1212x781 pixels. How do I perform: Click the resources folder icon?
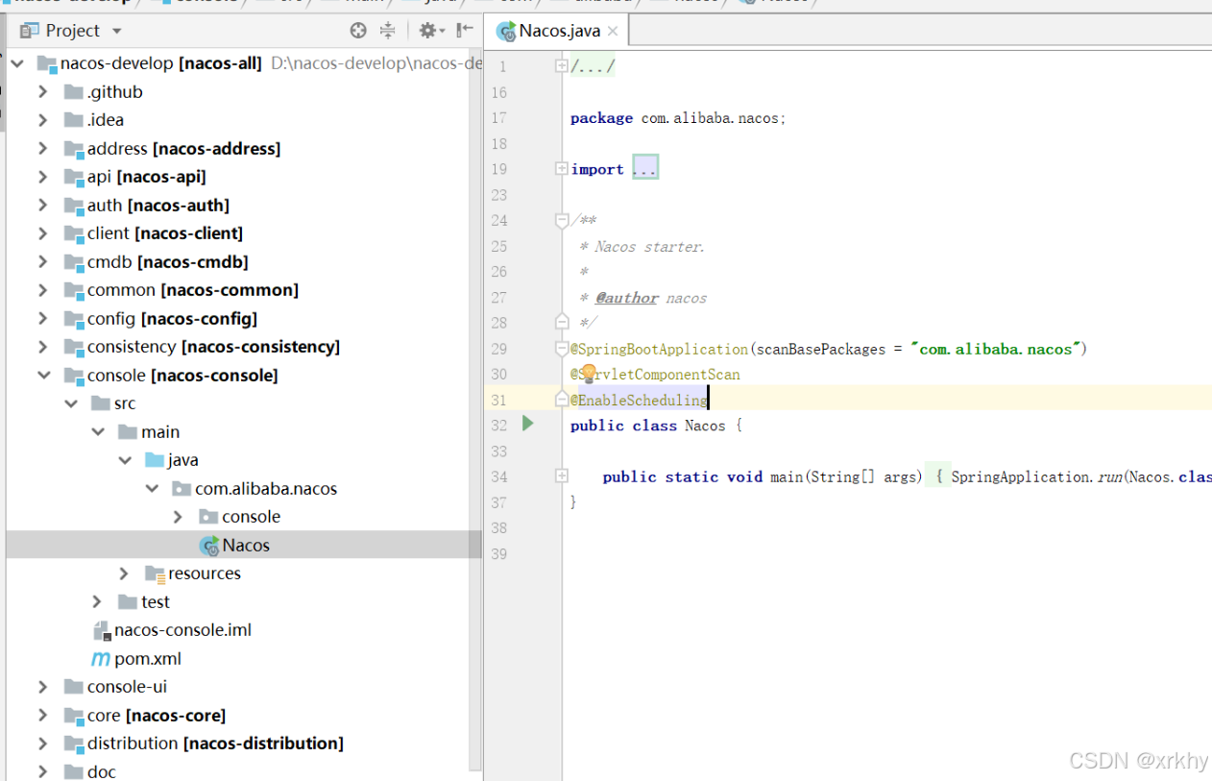tap(155, 574)
